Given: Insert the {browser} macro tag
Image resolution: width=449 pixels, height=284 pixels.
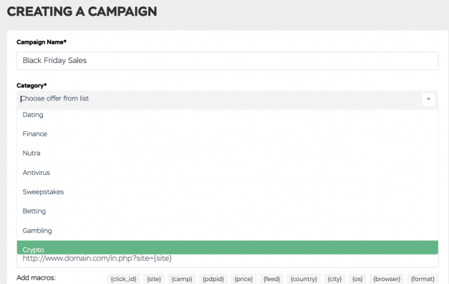Looking at the screenshot, I should pos(387,279).
